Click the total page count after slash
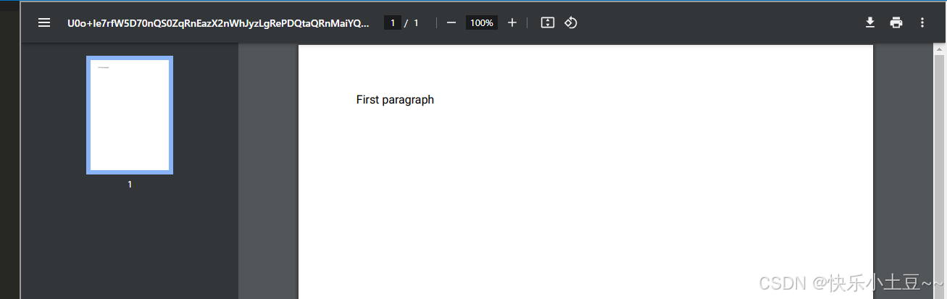947x299 pixels. [417, 22]
